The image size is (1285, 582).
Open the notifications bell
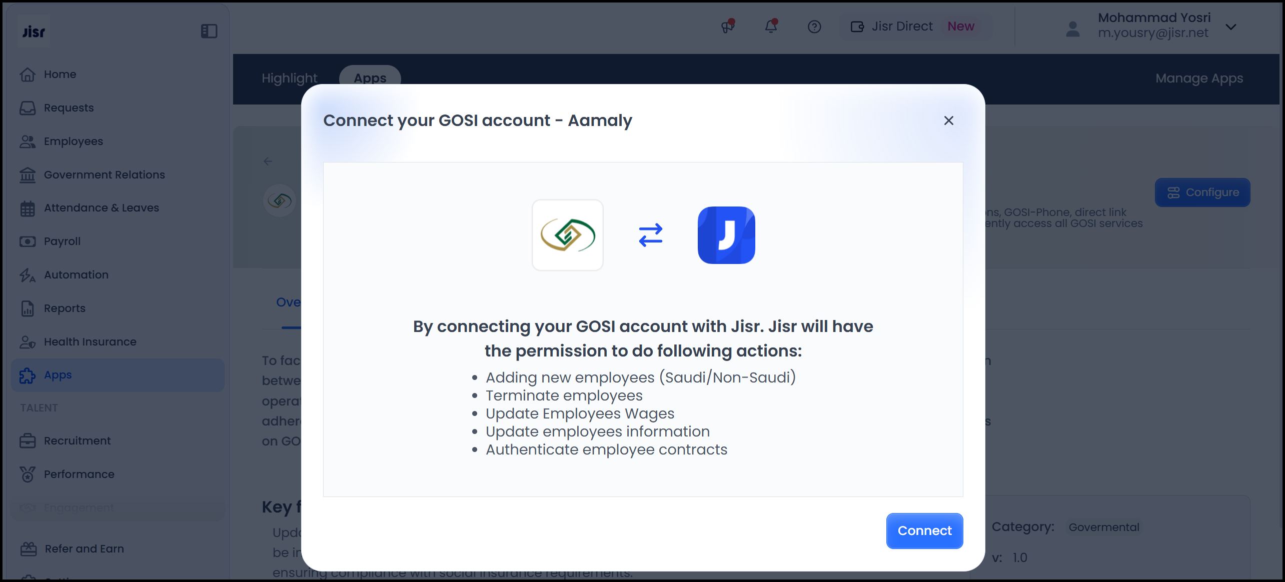pyautogui.click(x=771, y=26)
